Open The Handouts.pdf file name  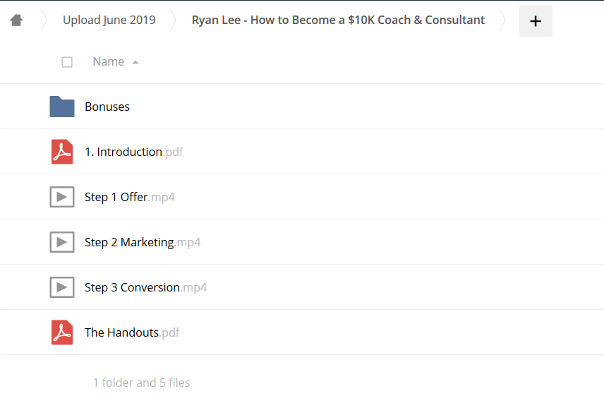click(132, 332)
